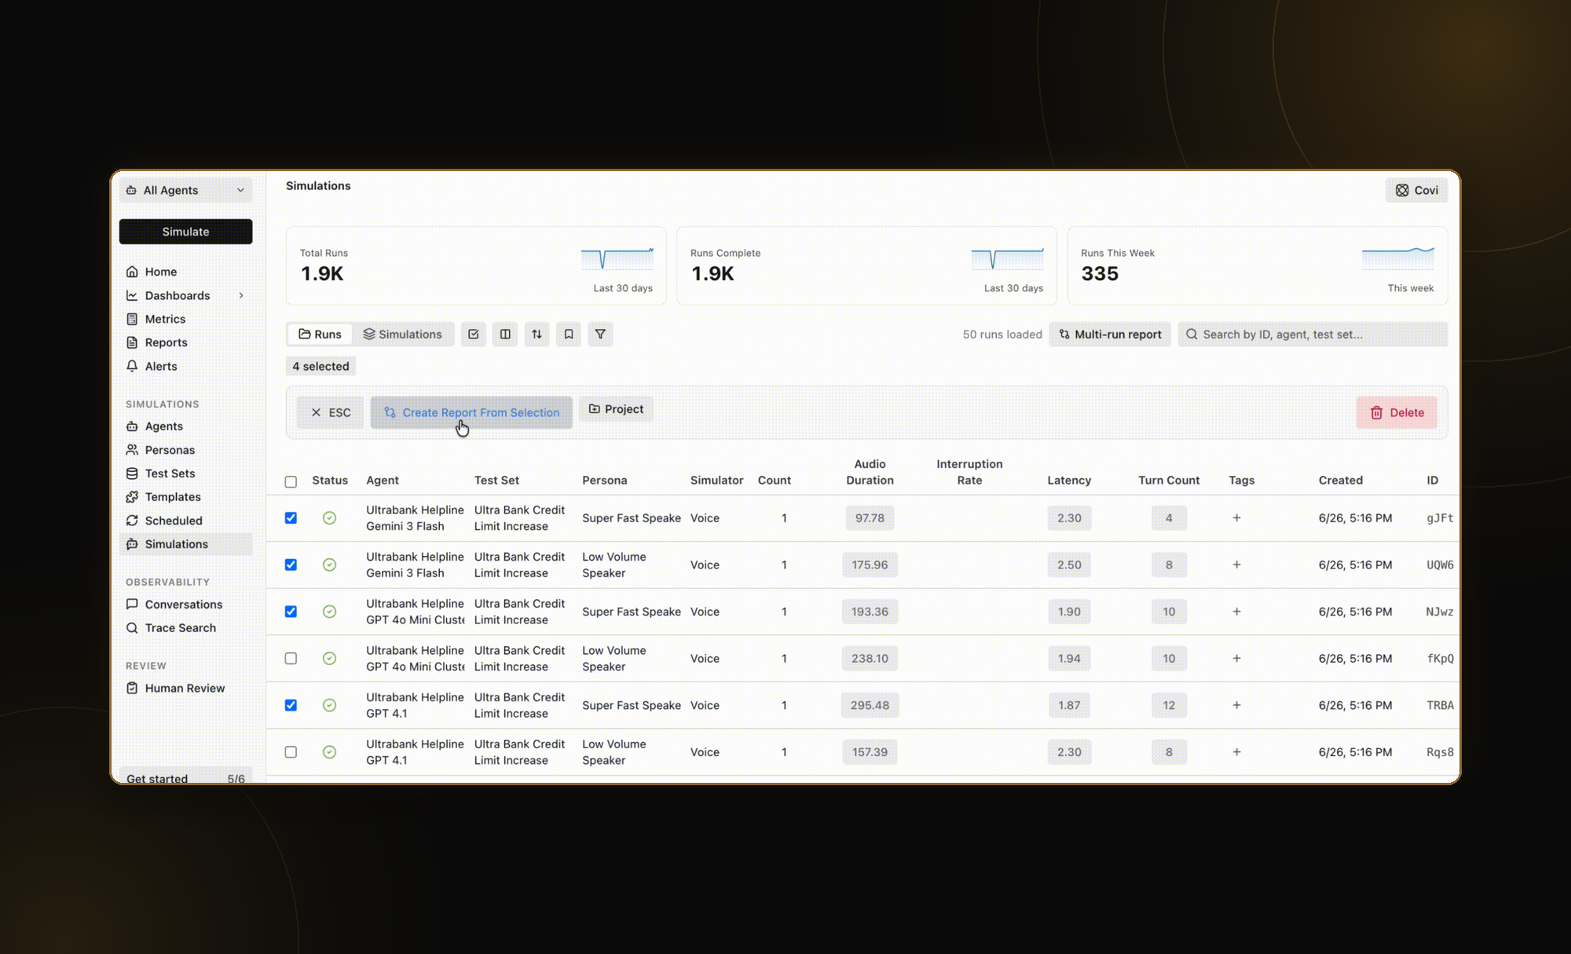The image size is (1571, 954).
Task: Click the bookmark toolbar icon
Action: point(569,334)
